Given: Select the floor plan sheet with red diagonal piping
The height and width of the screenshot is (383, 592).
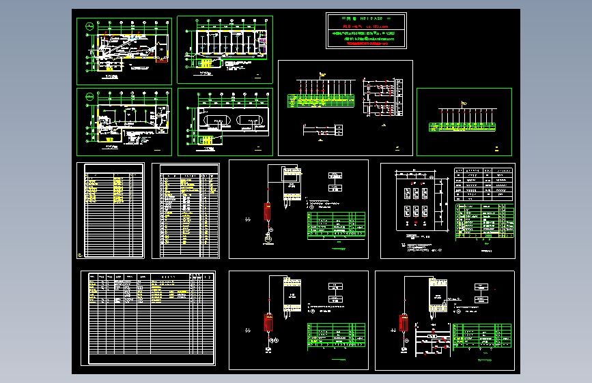Looking at the screenshot, I should pyautogui.click(x=124, y=51).
